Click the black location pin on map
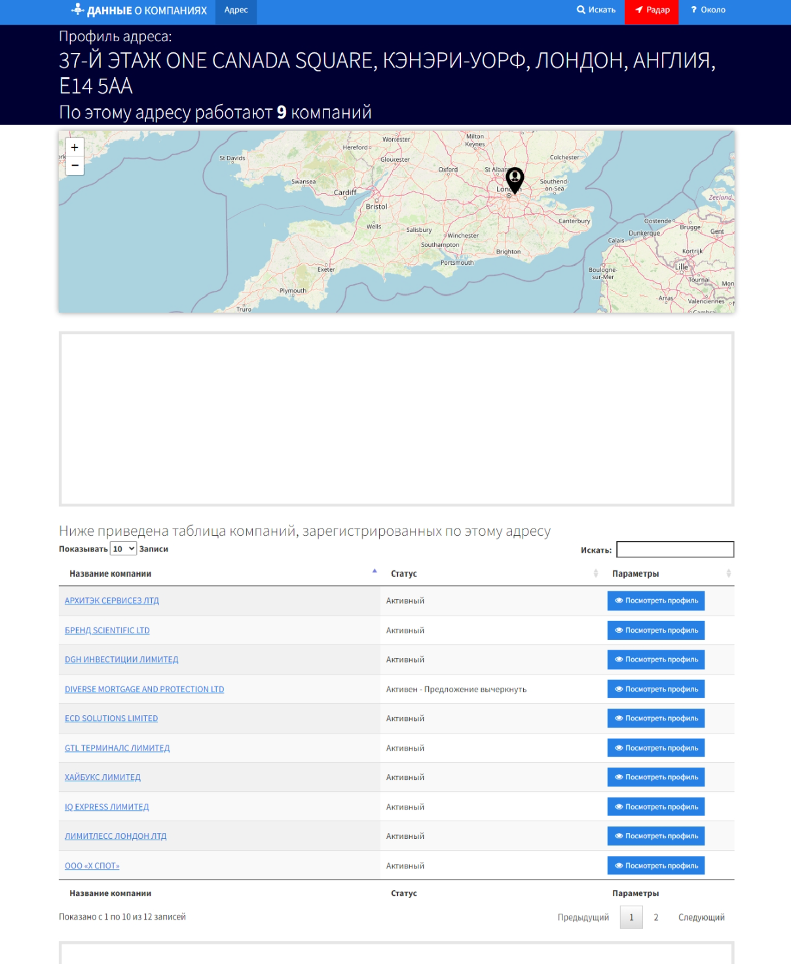 pos(515,179)
